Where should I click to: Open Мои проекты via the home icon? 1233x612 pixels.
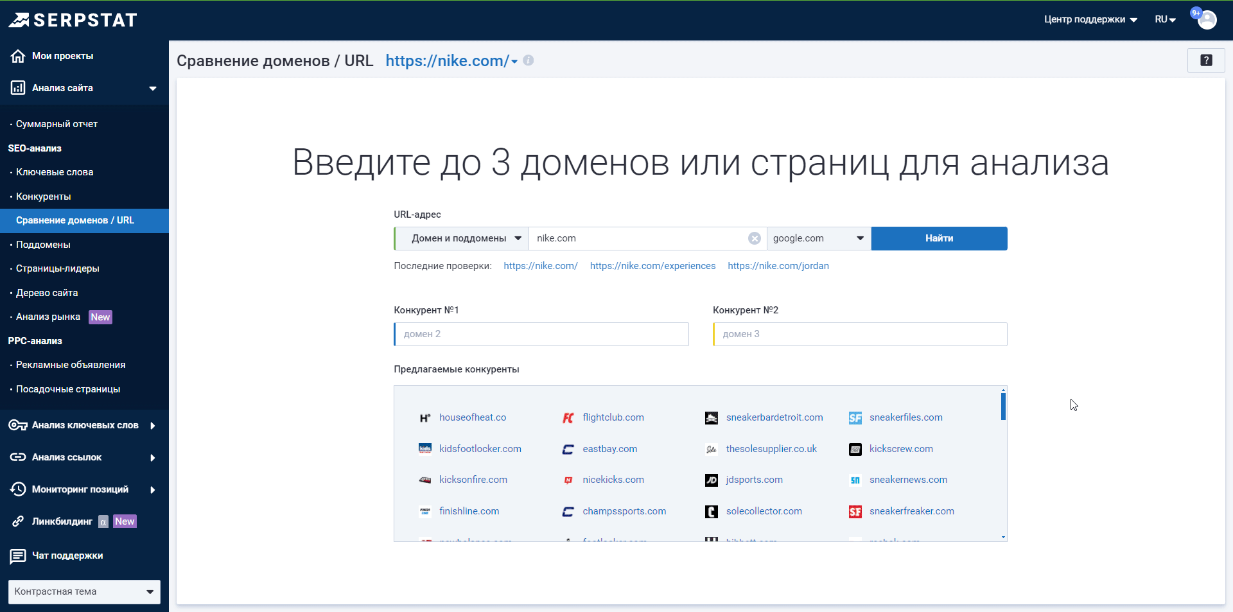17,55
